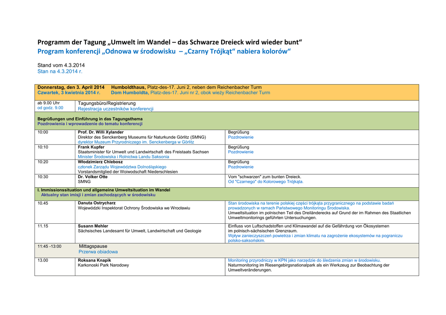The width and height of the screenshot is (446, 315).
Task: Click speaker name "Prof. Dr. Willi Xylander"
Action: (101, 132)
